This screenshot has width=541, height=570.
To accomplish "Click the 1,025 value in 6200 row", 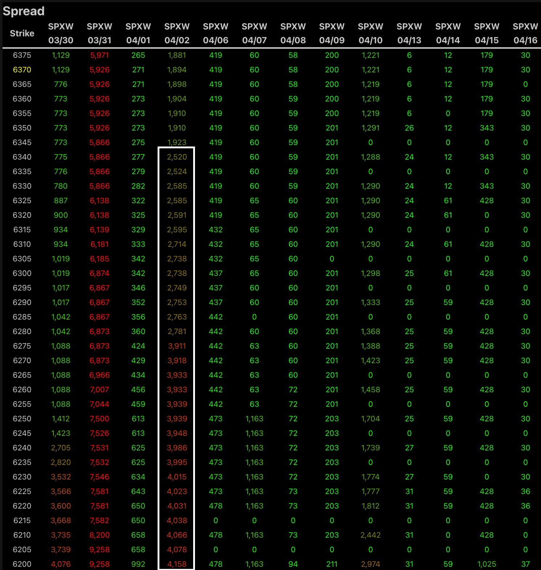I will (x=487, y=564).
